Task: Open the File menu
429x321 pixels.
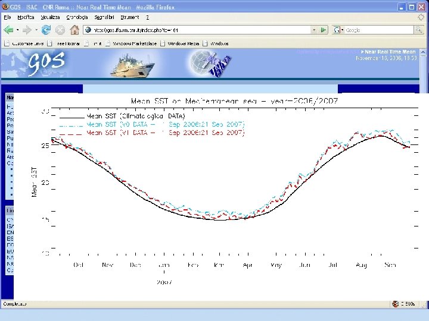Action: (x=7, y=17)
